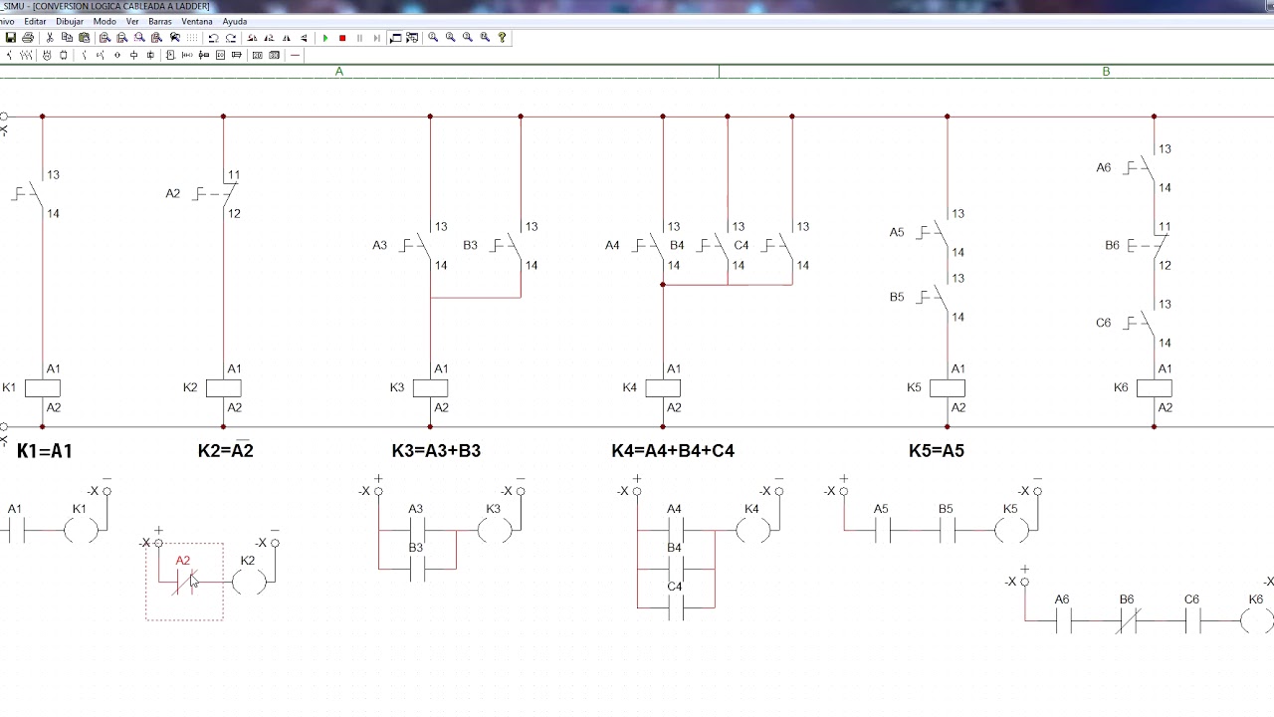1274x717 pixels.
Task: Click the column B ruler header
Action: tap(1106, 72)
